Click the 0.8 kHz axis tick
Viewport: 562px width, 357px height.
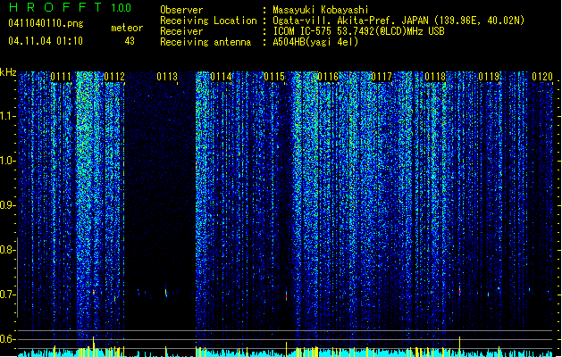coord(7,250)
